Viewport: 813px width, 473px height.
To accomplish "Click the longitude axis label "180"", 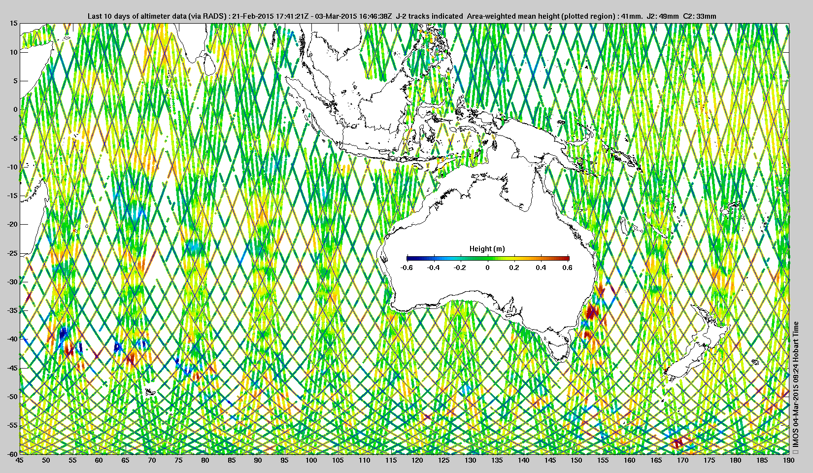I will [x=736, y=460].
